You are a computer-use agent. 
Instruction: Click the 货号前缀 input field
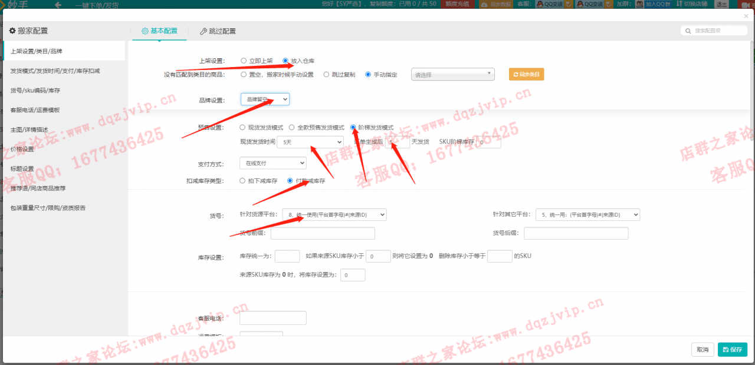tap(323, 234)
